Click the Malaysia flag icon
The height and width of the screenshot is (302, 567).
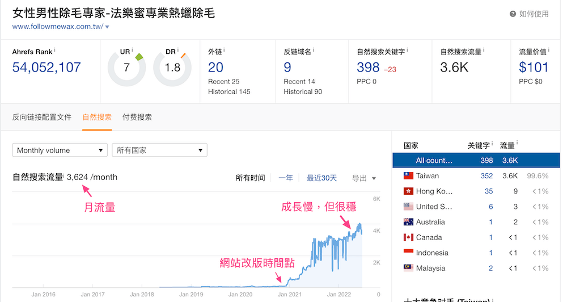pyautogui.click(x=408, y=269)
